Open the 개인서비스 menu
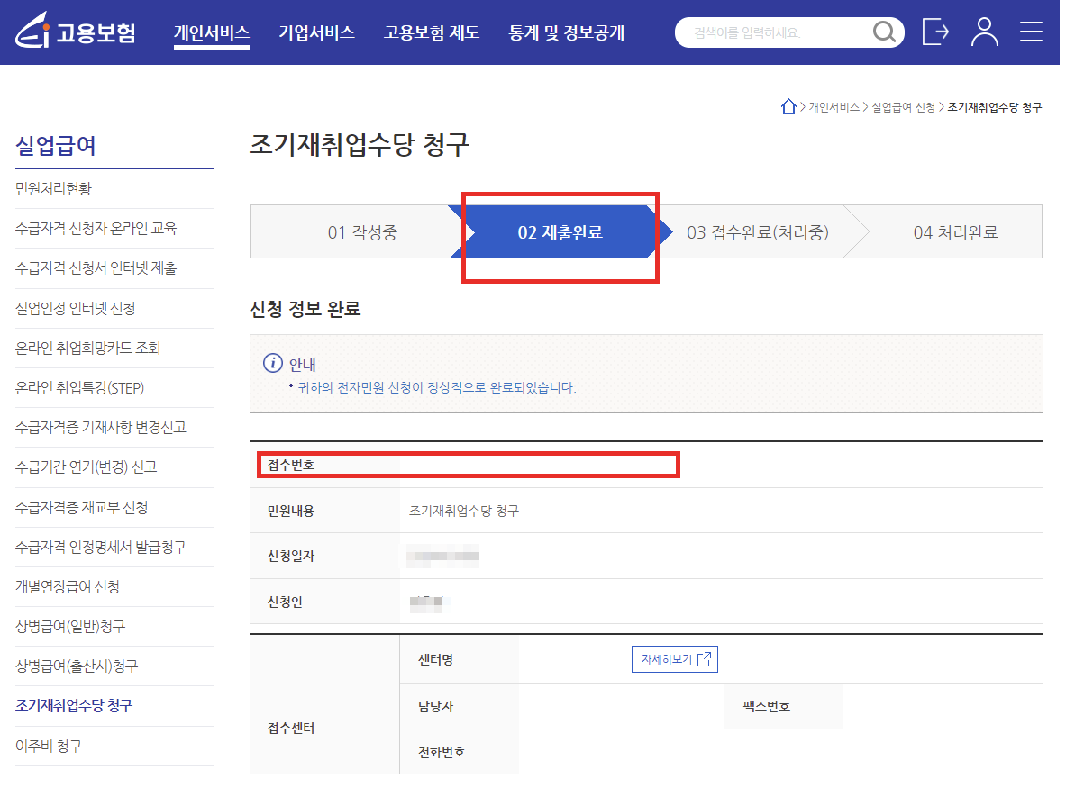 (212, 32)
